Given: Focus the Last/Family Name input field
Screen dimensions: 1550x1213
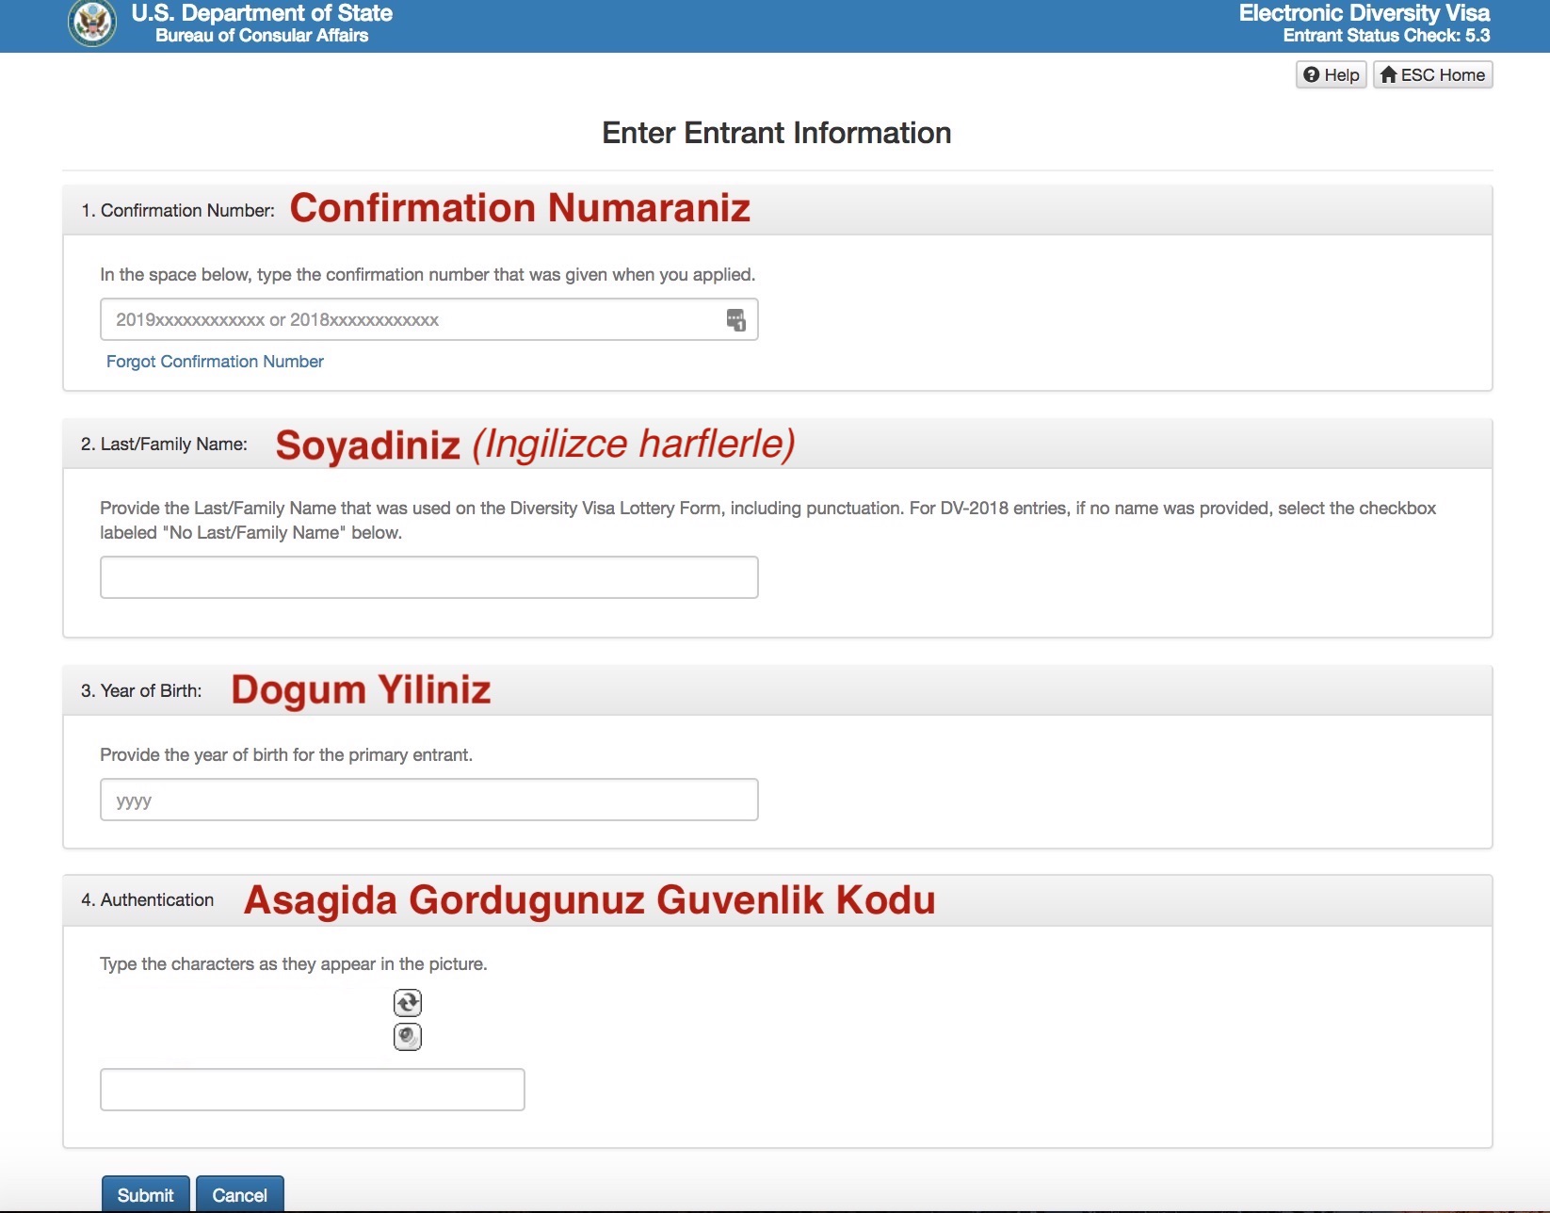Looking at the screenshot, I should pyautogui.click(x=429, y=577).
